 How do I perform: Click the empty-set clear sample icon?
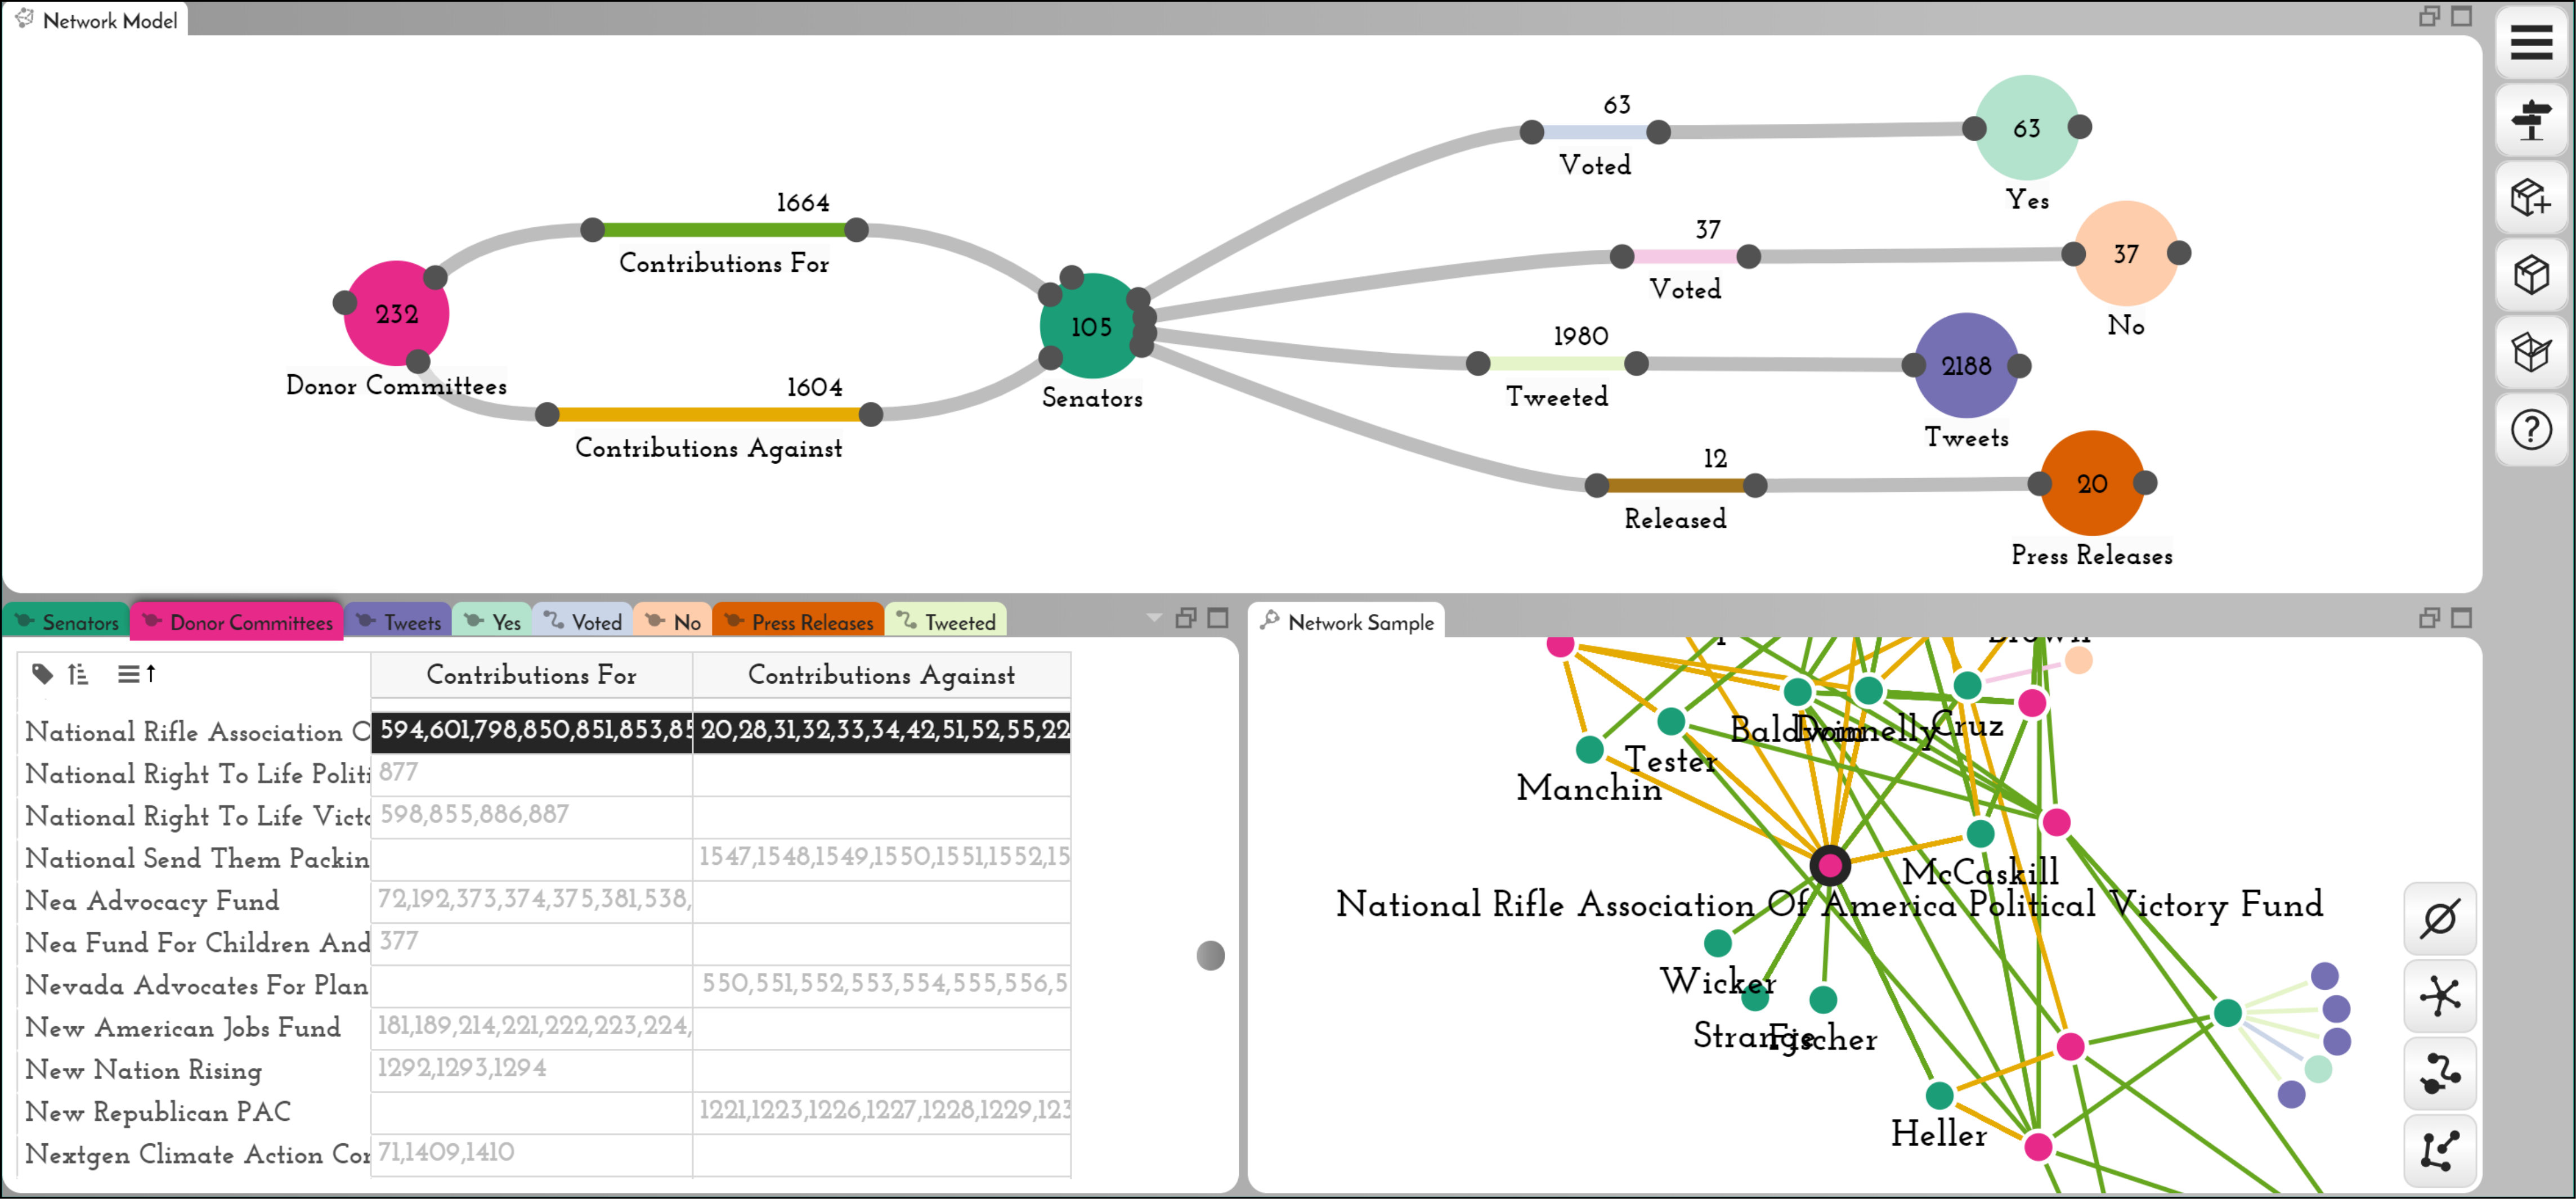(x=2440, y=918)
